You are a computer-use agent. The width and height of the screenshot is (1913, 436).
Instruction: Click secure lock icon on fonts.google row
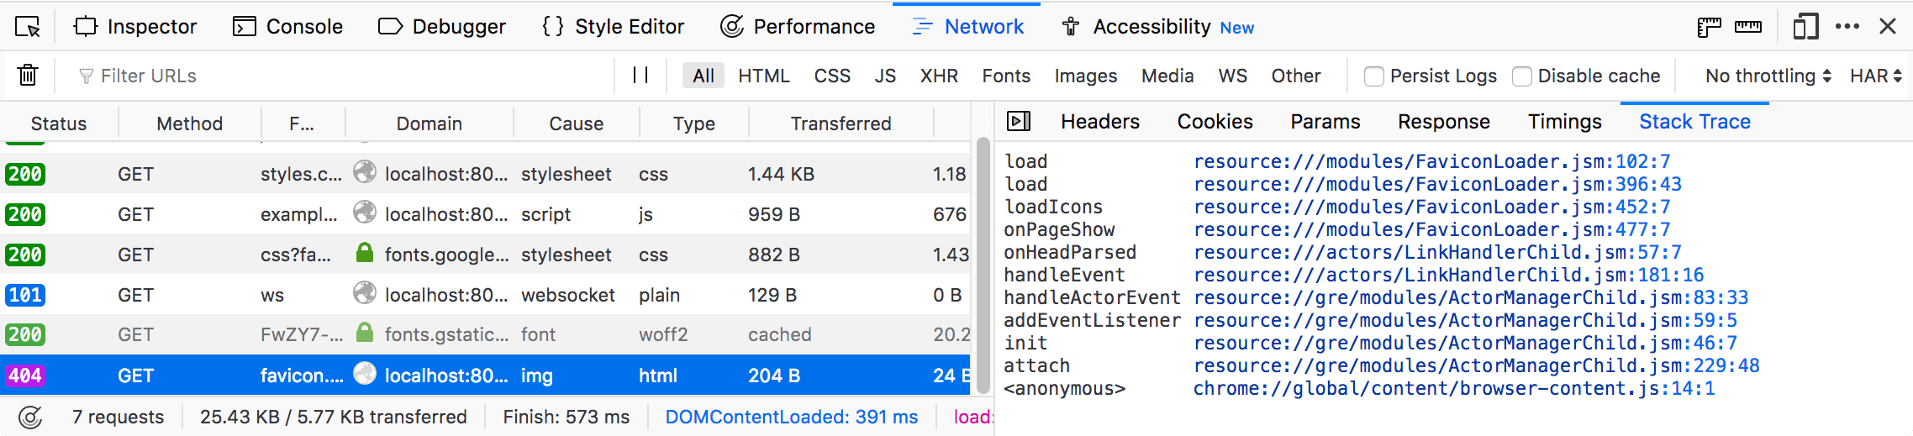(365, 252)
